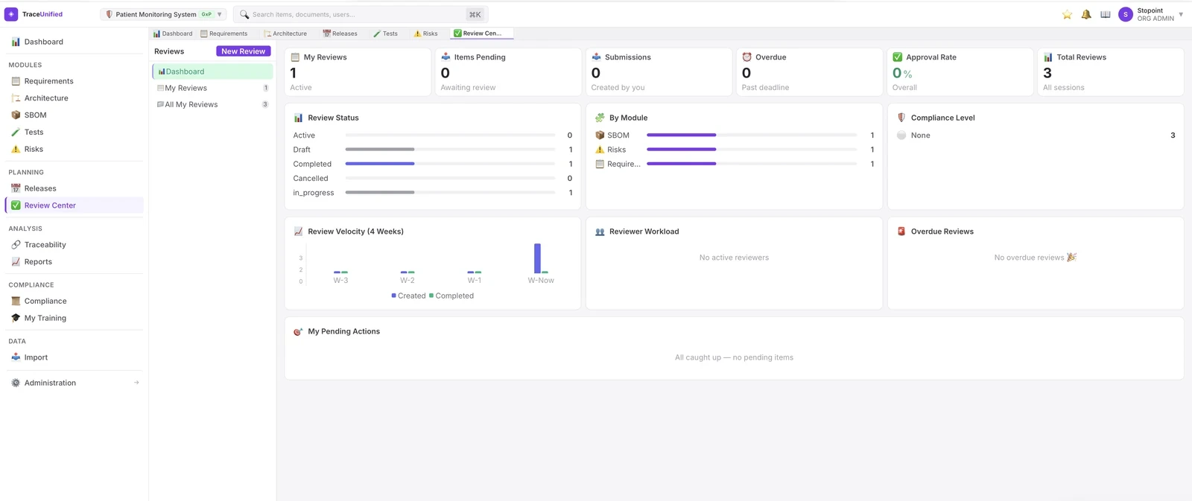Click the My Reviews stat card

click(x=358, y=72)
